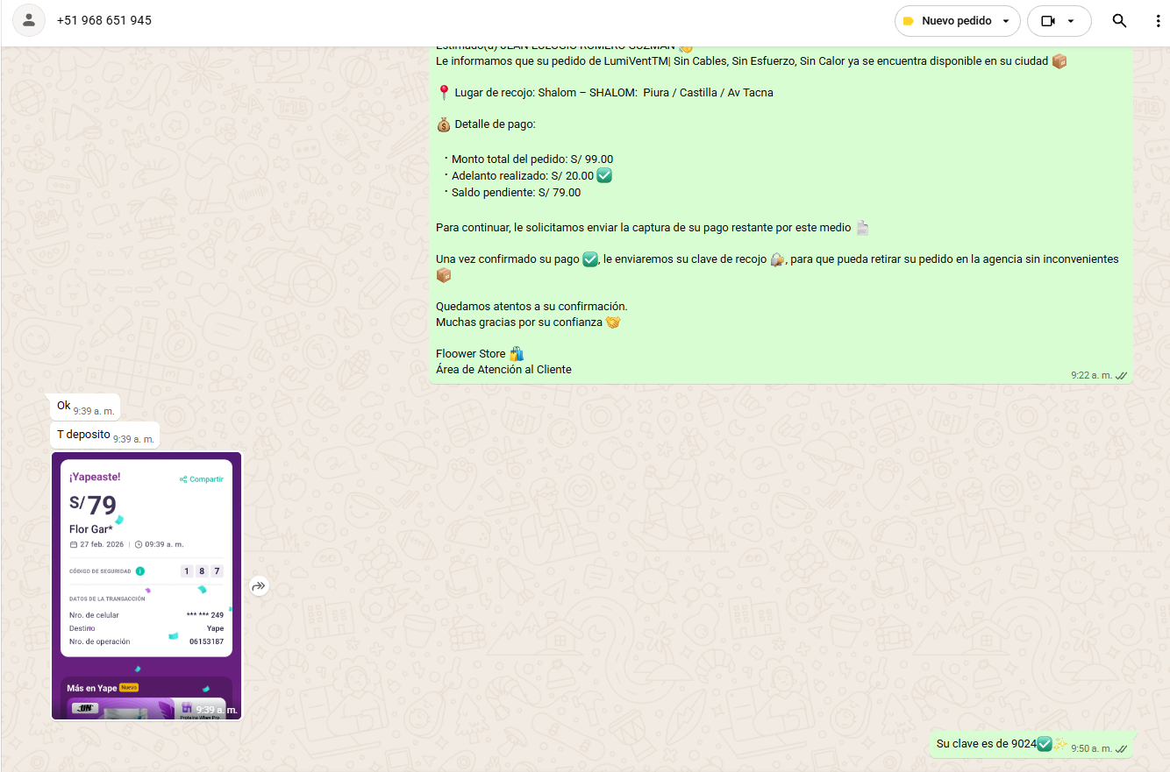
Task: Click green check emoji after Adelanto realizado
Action: [x=604, y=175]
